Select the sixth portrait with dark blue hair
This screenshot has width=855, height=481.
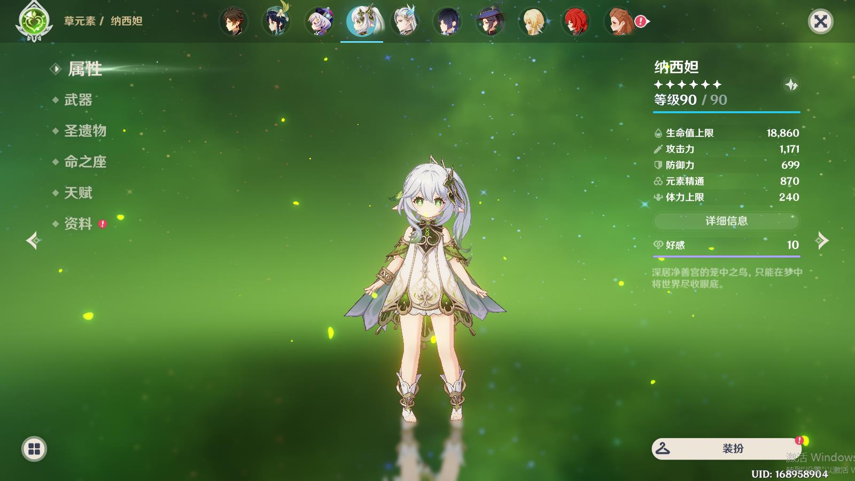pyautogui.click(x=447, y=21)
